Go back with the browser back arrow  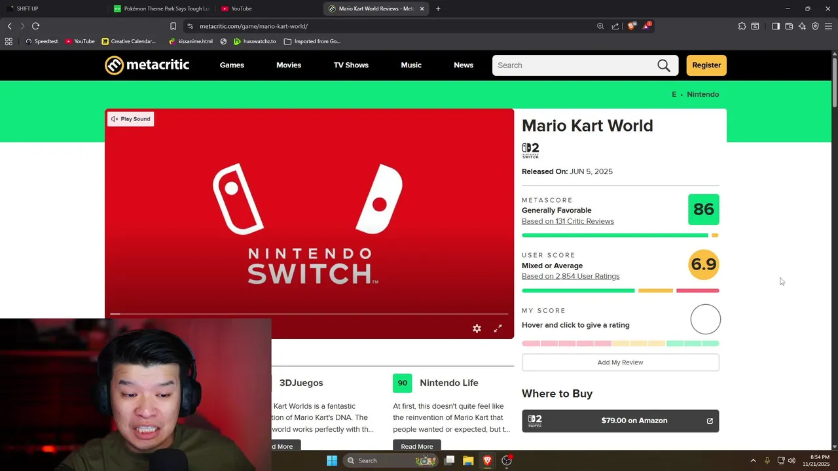10,26
